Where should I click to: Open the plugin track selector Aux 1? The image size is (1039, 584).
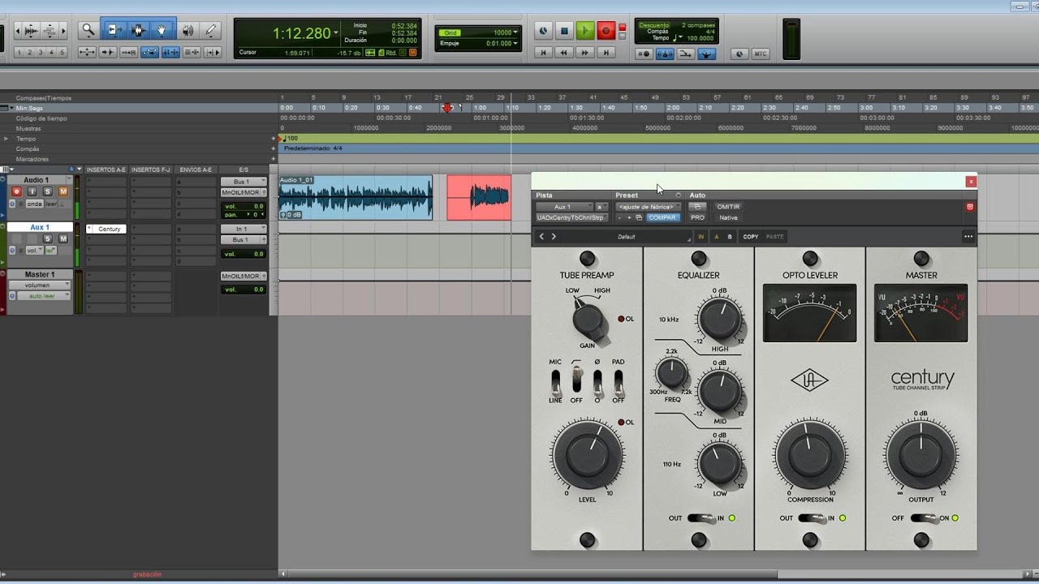[x=564, y=207]
